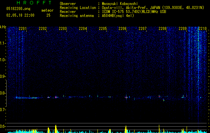Click the tallest yellow intensity peak between 2202 and 2203
The width and height of the screenshot is (210, 133).
click(56, 129)
